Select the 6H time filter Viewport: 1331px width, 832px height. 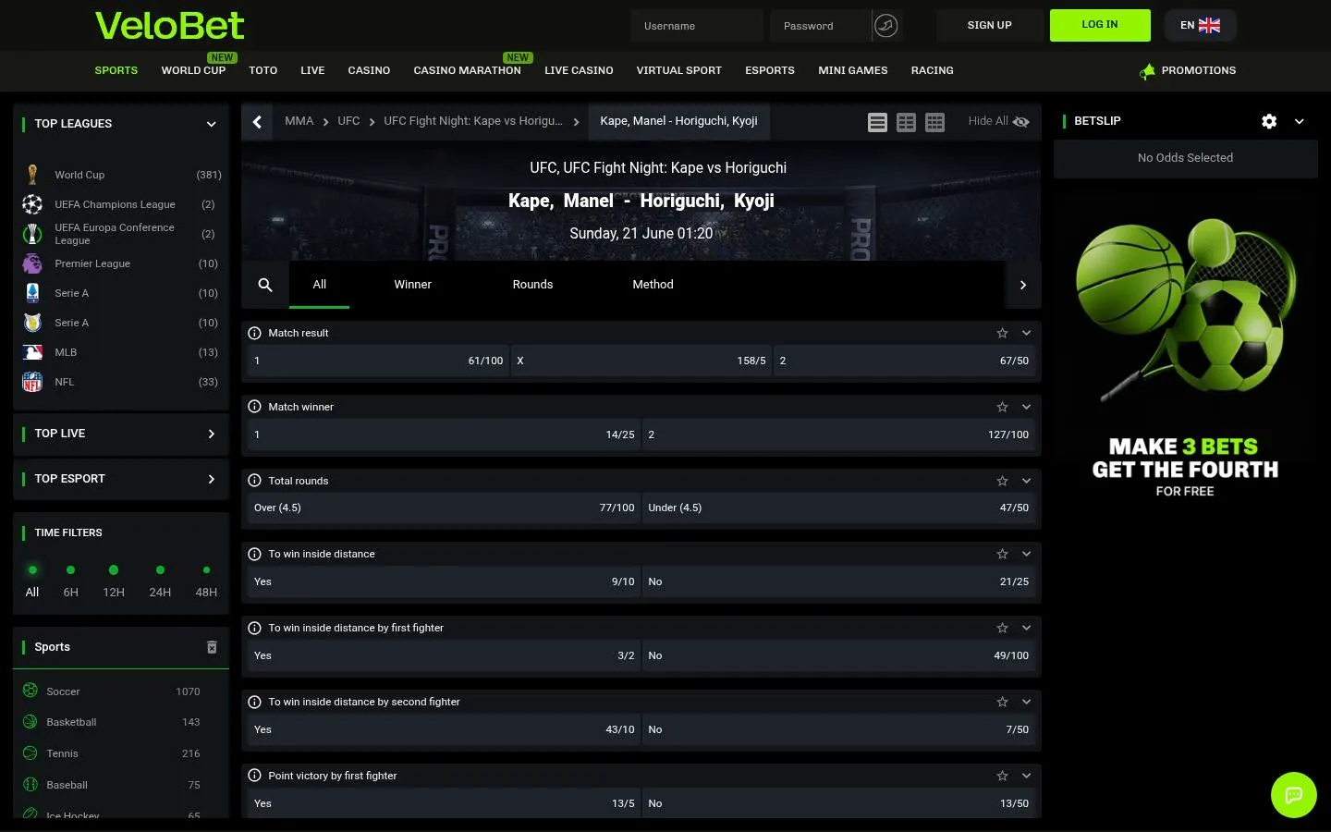[70, 581]
